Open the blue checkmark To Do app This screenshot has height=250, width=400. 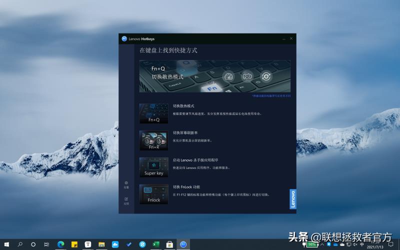coord(129,244)
